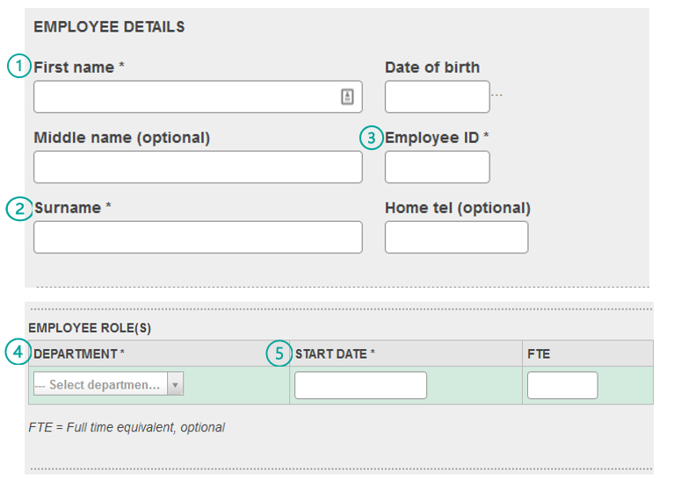Click the Start Date input box
674x478 pixels.
tap(360, 385)
